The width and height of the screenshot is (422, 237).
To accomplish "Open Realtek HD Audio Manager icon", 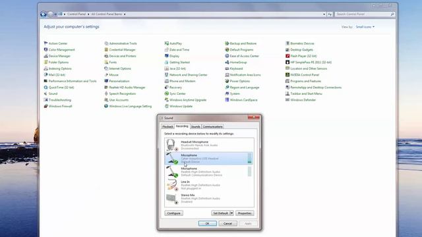I will point(106,88).
